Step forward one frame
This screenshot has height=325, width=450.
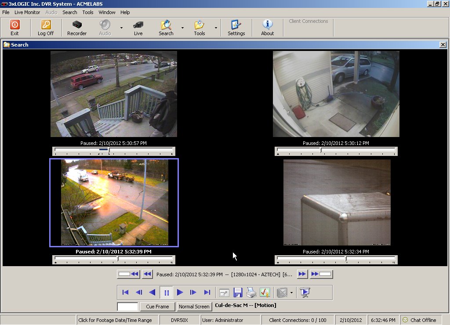(193, 292)
